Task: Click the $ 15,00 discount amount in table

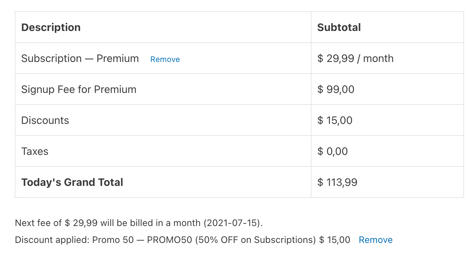Action: [x=335, y=120]
